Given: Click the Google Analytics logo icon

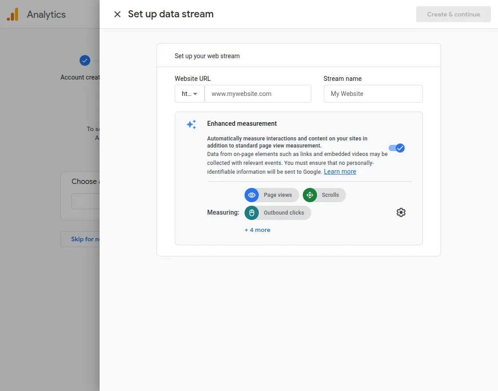Looking at the screenshot, I should (13, 15).
